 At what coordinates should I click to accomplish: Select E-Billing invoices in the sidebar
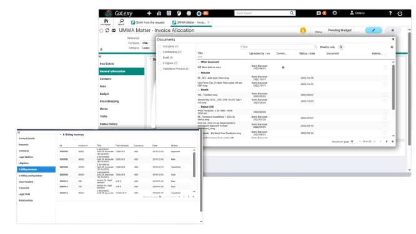[x=36, y=169]
